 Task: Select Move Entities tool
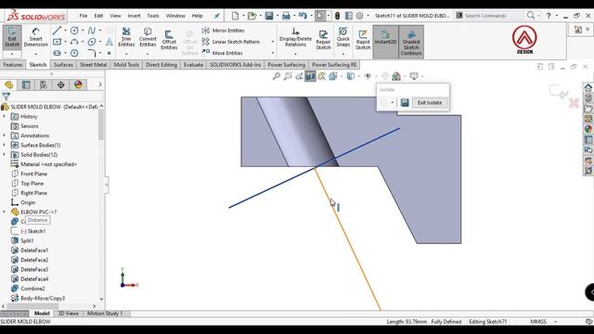tap(223, 53)
